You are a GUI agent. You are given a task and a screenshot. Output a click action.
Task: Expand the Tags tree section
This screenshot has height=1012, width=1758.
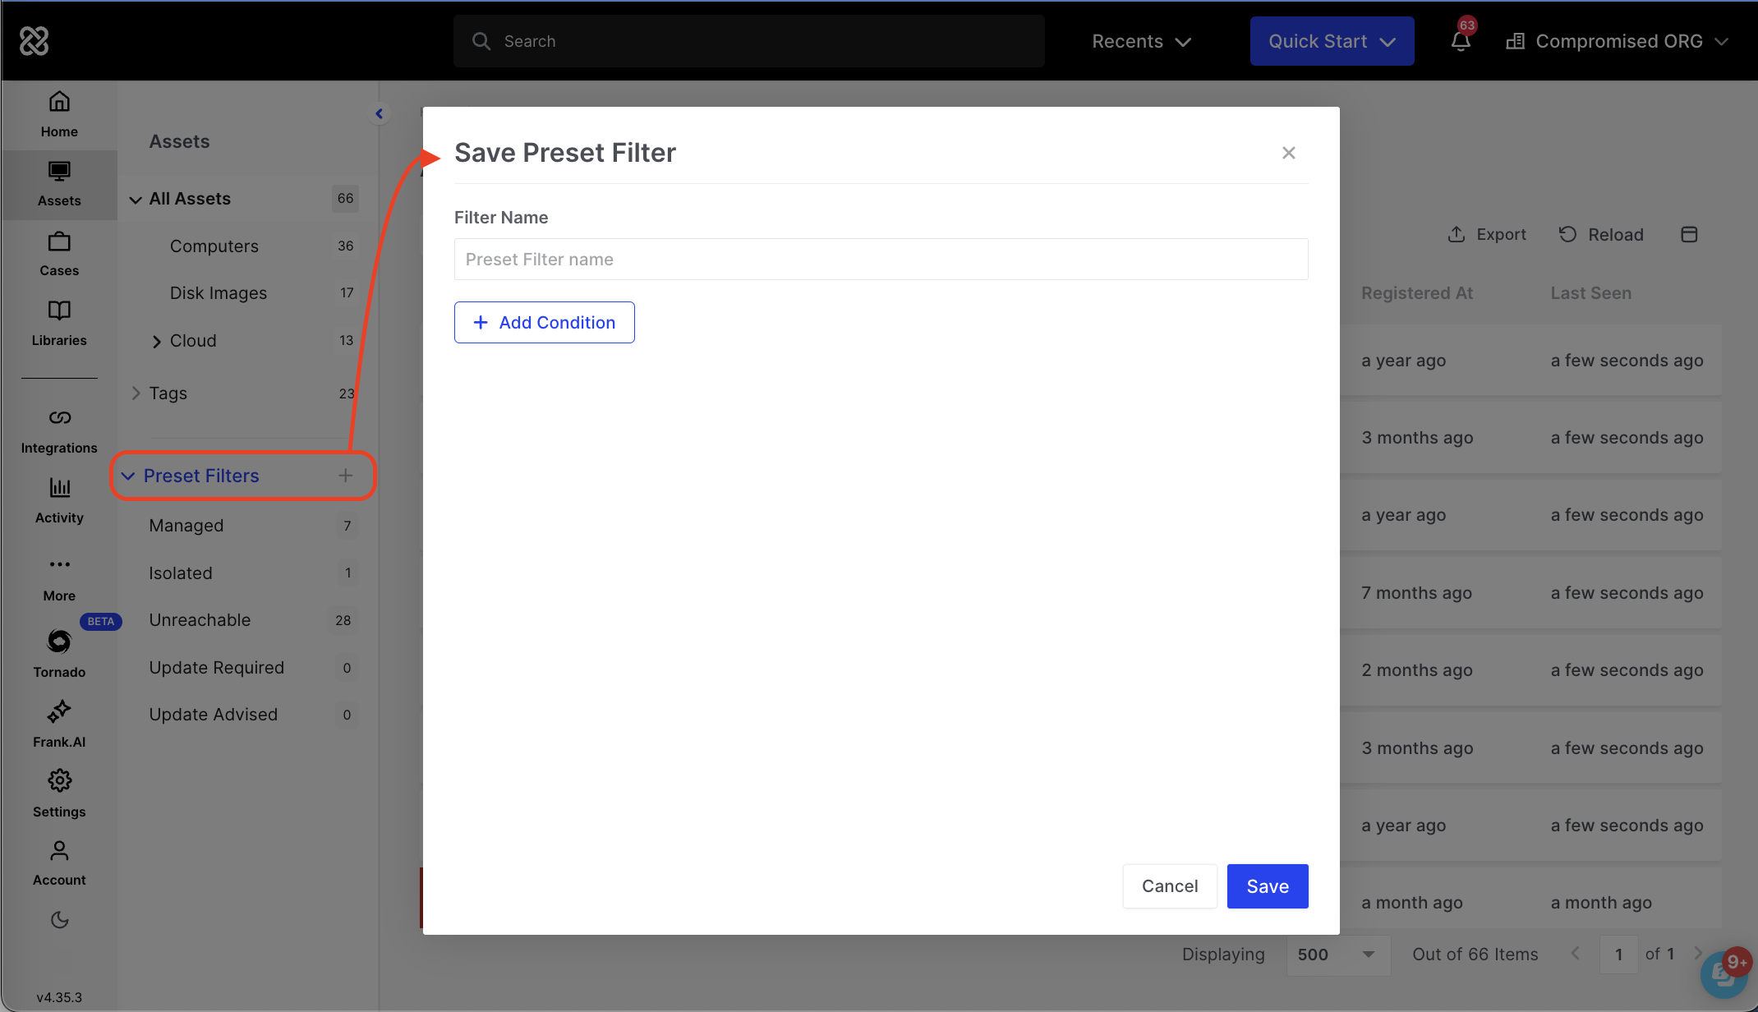[x=136, y=393]
